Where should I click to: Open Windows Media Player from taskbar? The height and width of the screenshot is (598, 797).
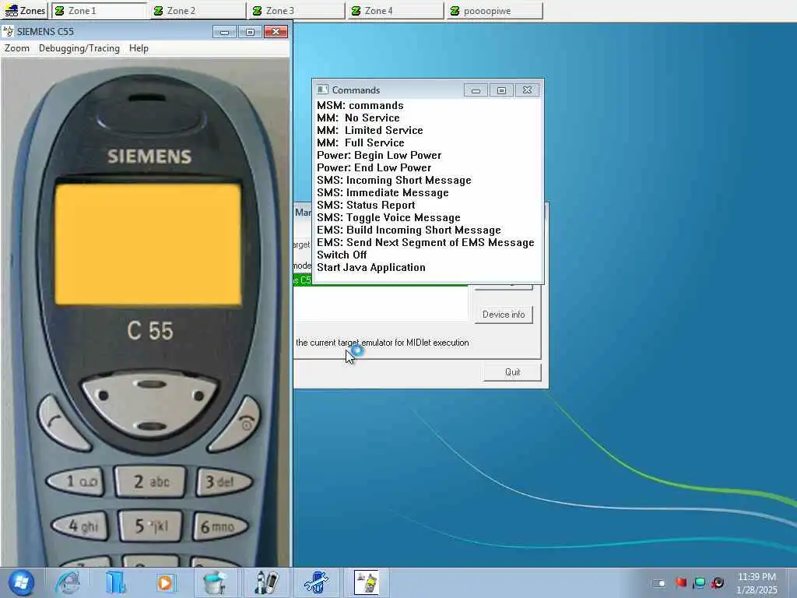point(165,582)
